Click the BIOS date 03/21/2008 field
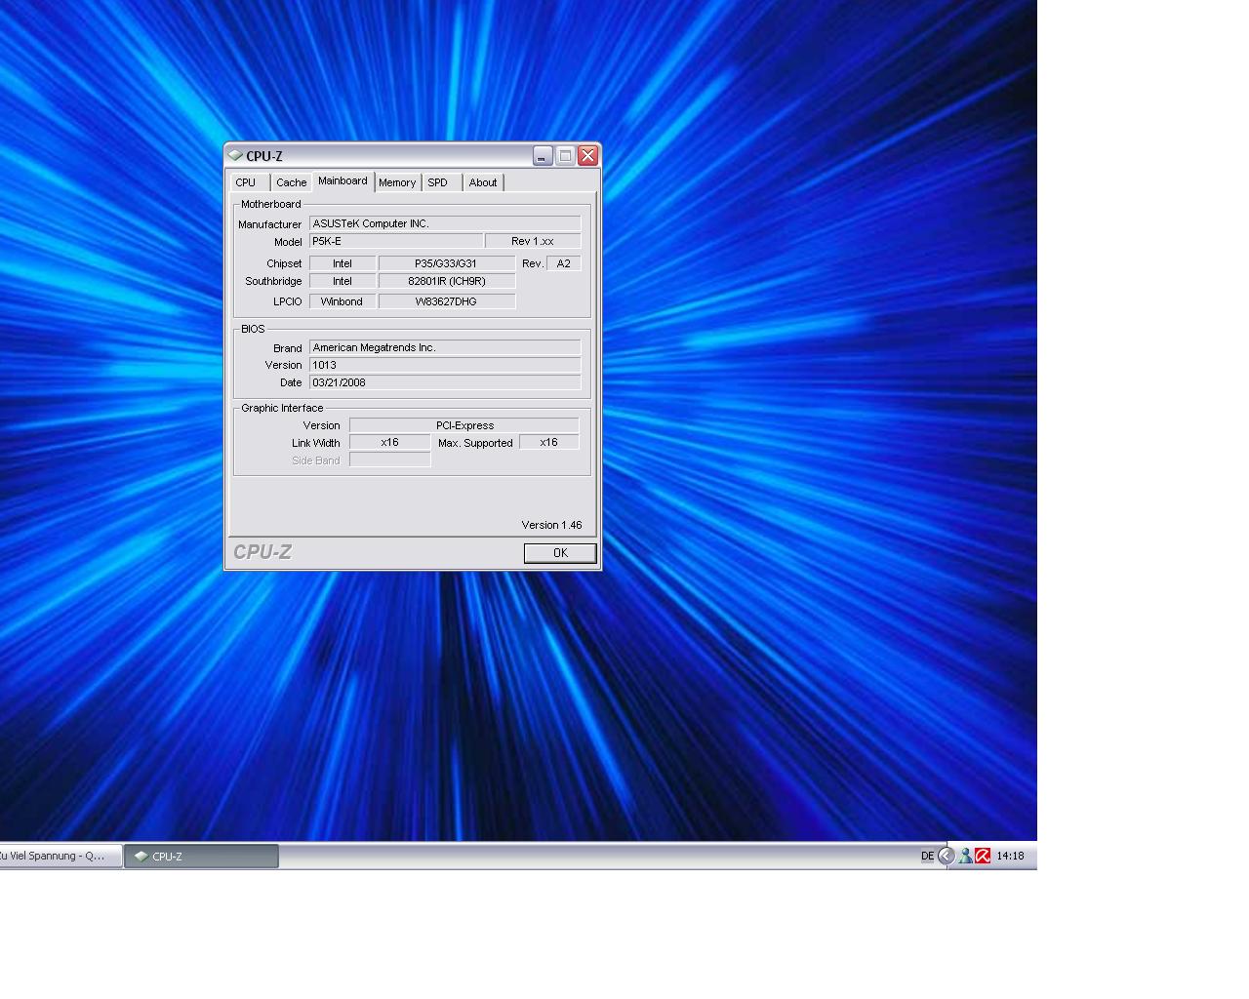Screen dimensions: 1249x999 [445, 382]
